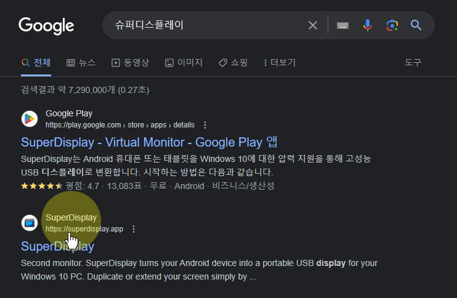
Task: Switch to the 동영상 tab
Action: (131, 63)
